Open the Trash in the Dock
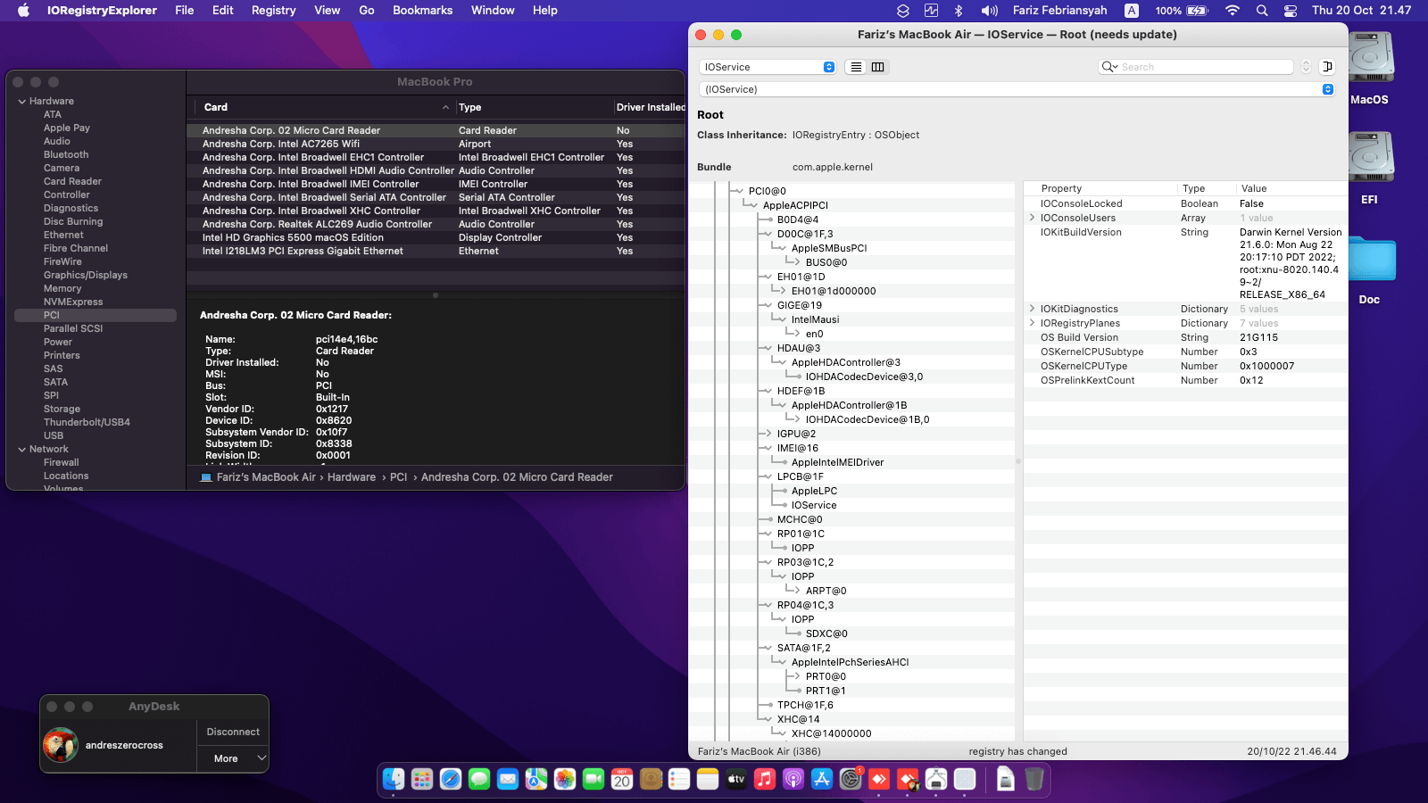 [1034, 780]
